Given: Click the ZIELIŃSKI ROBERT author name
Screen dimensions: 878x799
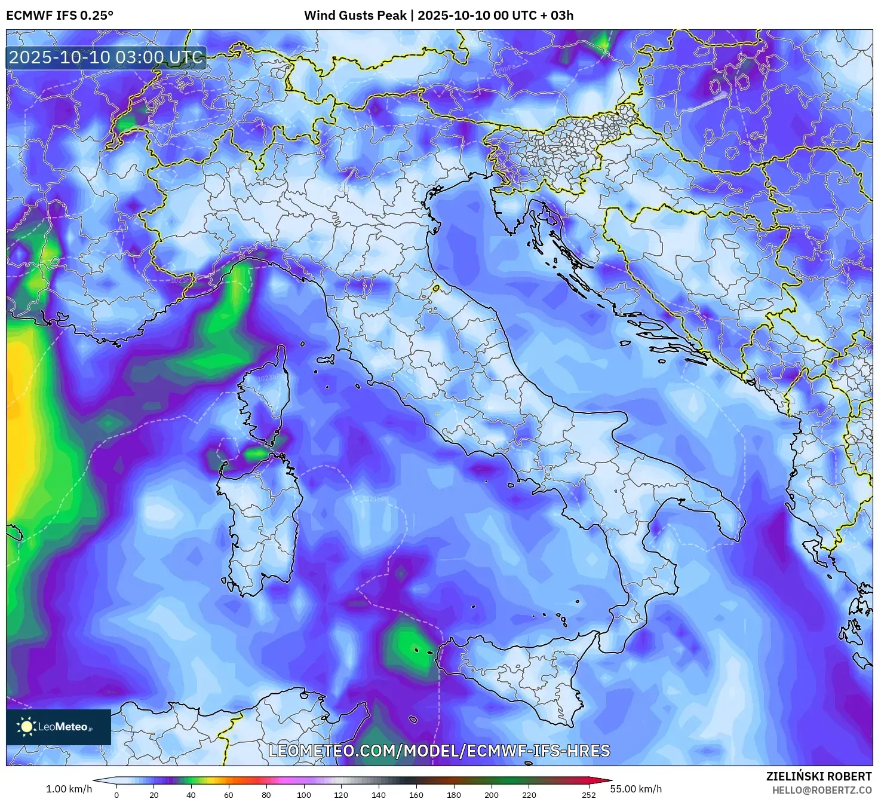Looking at the screenshot, I should [x=818, y=776].
